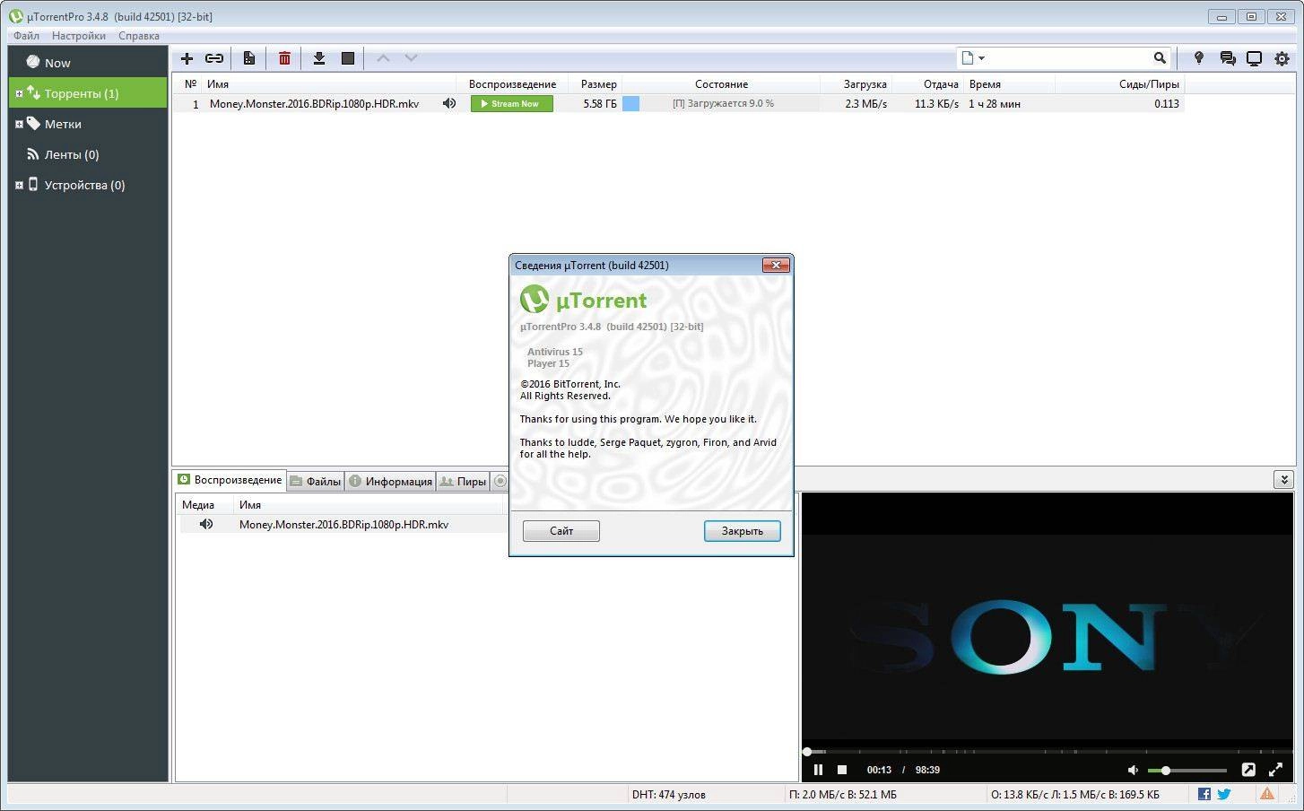Select Money.Monster torrent row name
Screen dimensions: 1304x811
click(314, 104)
